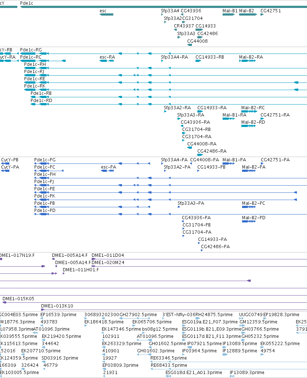307x378 pixels.
Task: Click the Mal-B1-RA transcript
Action: [x=234, y=115]
